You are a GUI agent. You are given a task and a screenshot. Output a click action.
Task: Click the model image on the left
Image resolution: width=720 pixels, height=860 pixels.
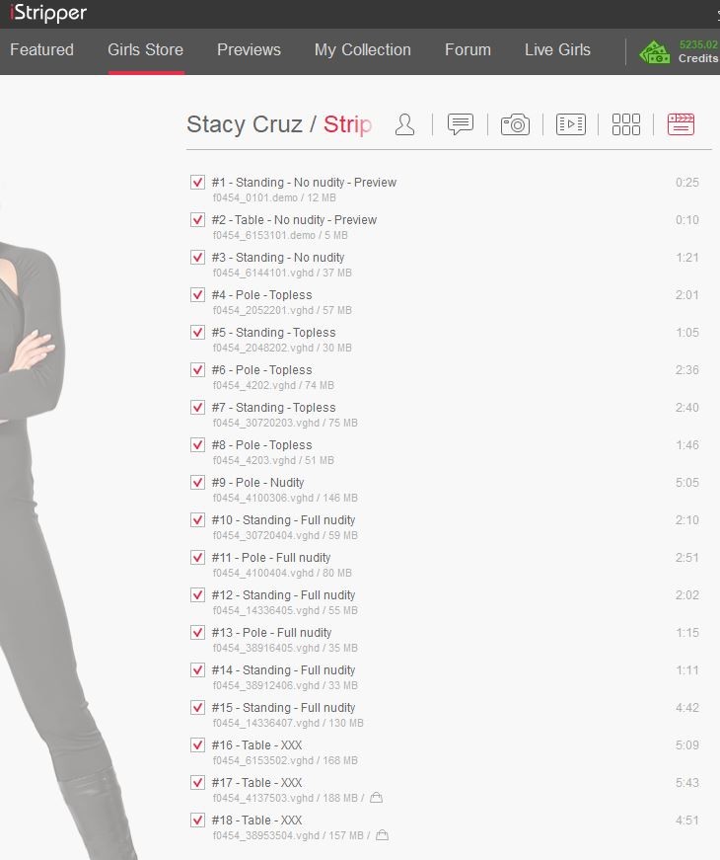click(59, 494)
